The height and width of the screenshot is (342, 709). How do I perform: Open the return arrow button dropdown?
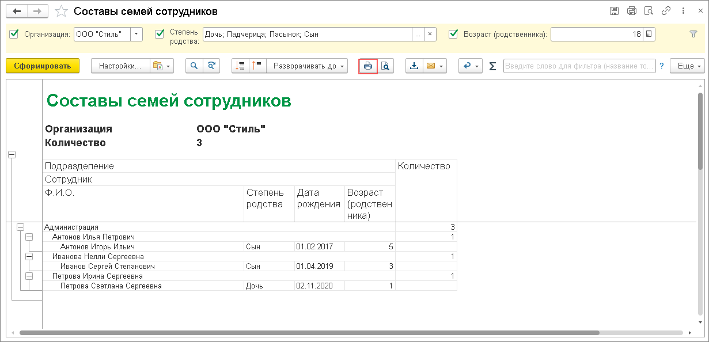pos(478,66)
